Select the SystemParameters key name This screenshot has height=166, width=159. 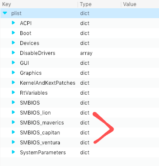coord(43,153)
